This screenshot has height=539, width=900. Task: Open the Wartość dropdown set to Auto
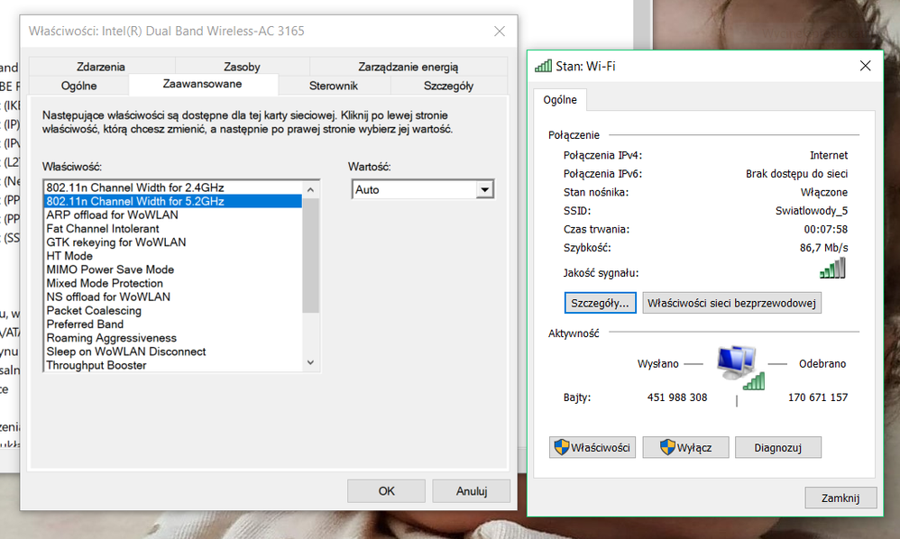(x=423, y=190)
